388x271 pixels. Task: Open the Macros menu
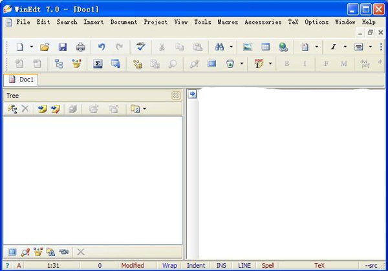point(228,22)
